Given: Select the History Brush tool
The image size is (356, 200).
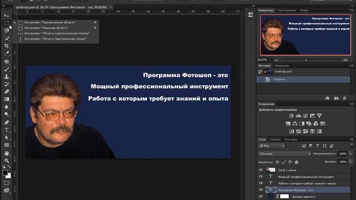Looking at the screenshot, I should pyautogui.click(x=7, y=84).
